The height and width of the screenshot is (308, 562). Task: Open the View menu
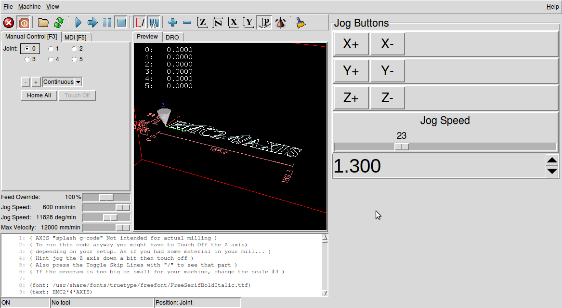tap(52, 7)
